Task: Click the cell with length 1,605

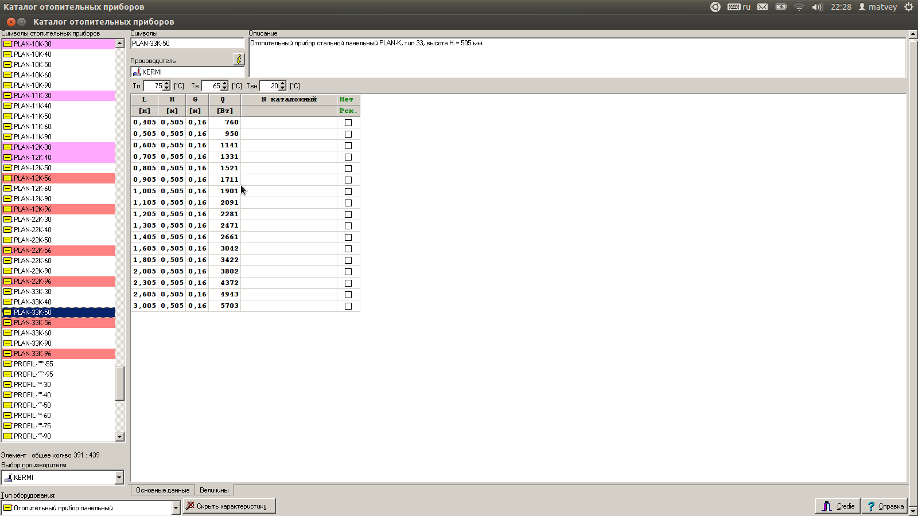Action: pos(145,249)
